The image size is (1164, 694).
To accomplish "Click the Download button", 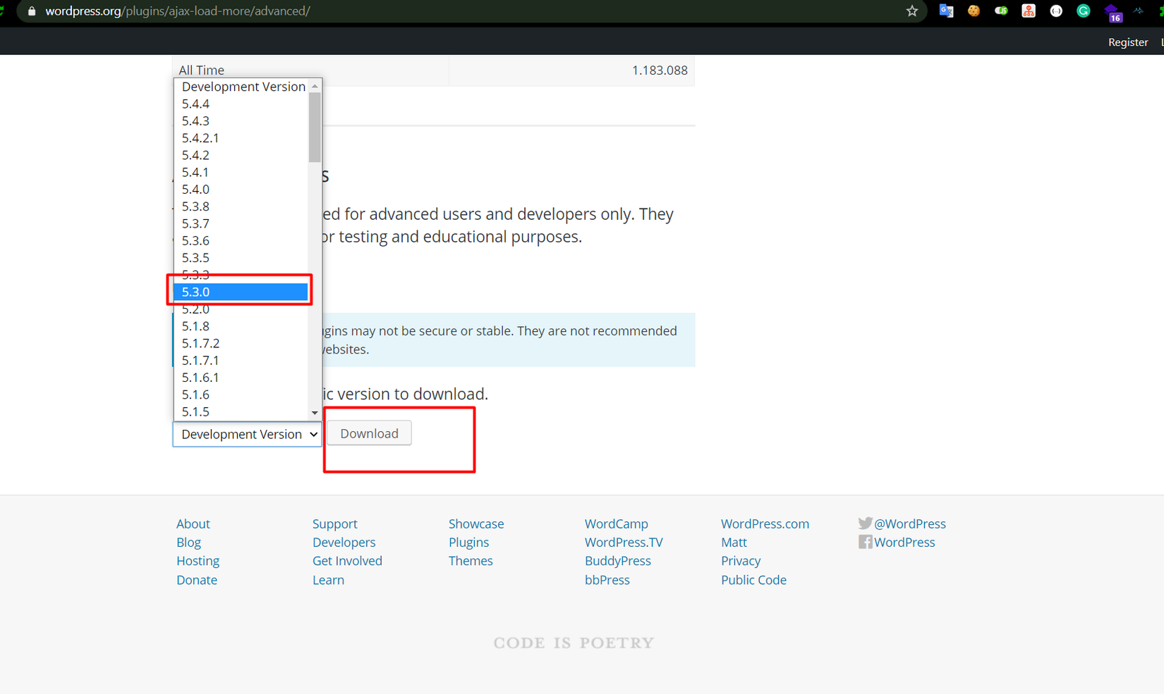I will pos(369,433).
